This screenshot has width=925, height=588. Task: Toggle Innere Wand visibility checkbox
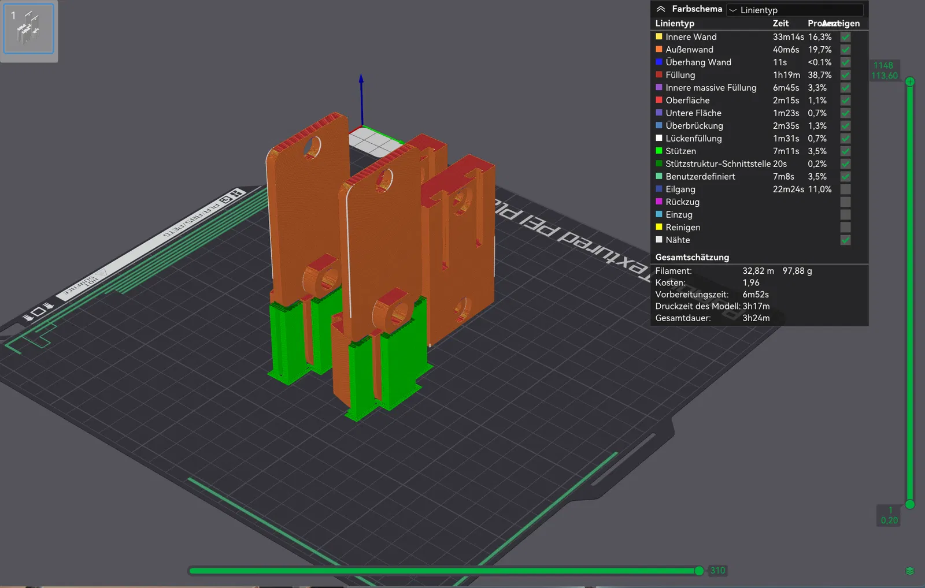coord(845,37)
